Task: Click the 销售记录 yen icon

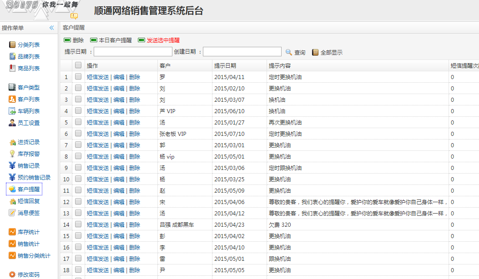Action: click(x=12, y=165)
